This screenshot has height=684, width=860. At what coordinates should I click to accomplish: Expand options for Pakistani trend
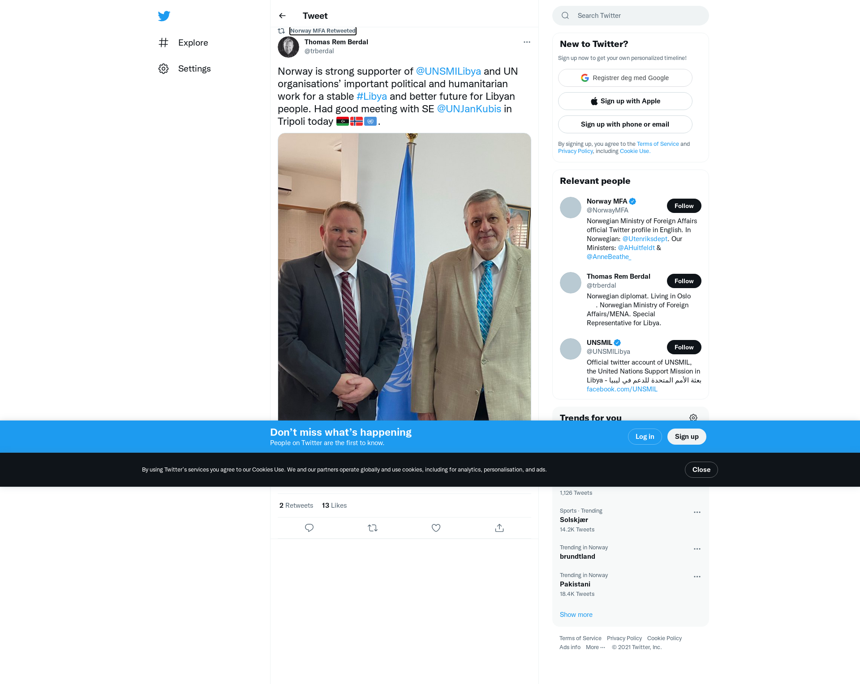point(697,577)
